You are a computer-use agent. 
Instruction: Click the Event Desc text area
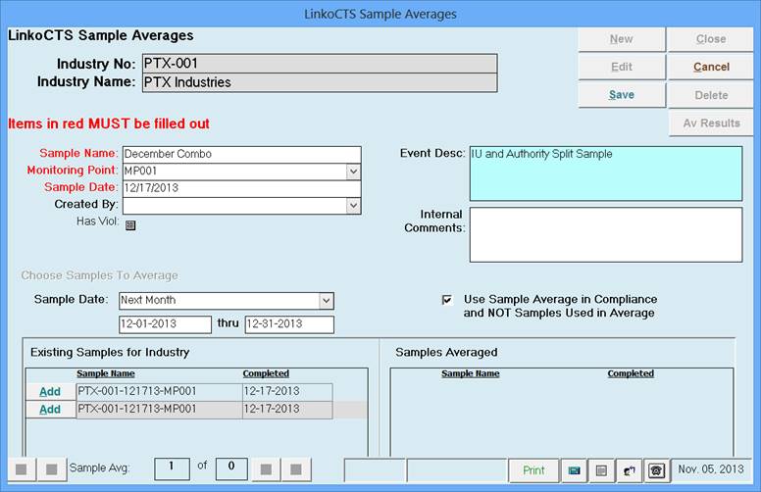606,173
